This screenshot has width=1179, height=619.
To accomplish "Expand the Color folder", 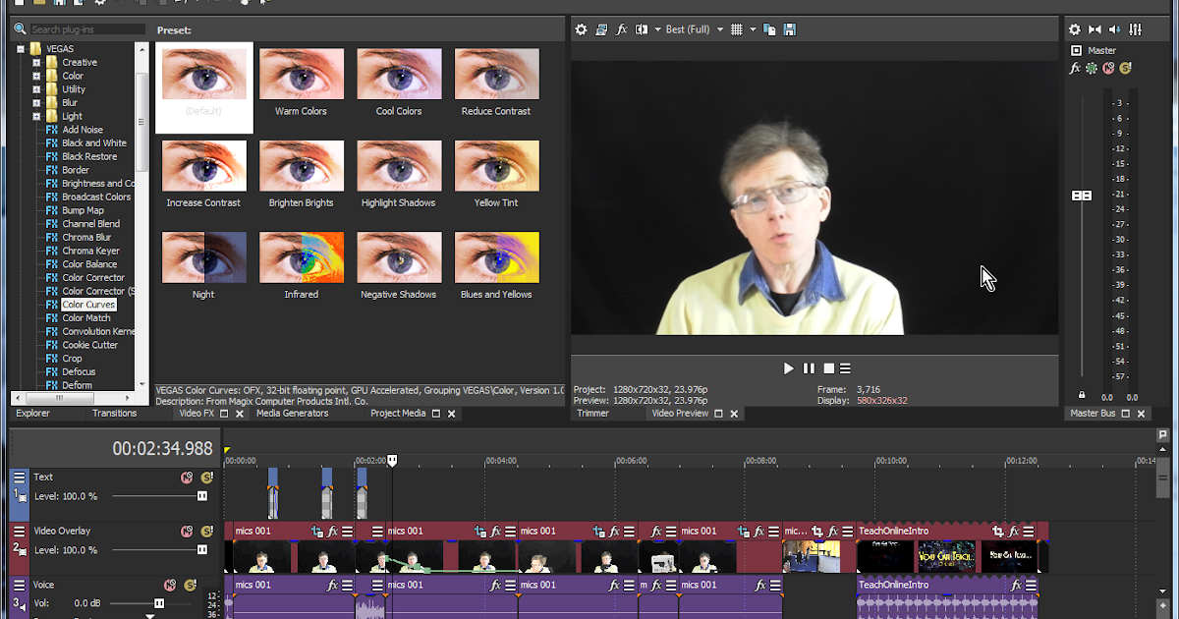I will point(36,76).
